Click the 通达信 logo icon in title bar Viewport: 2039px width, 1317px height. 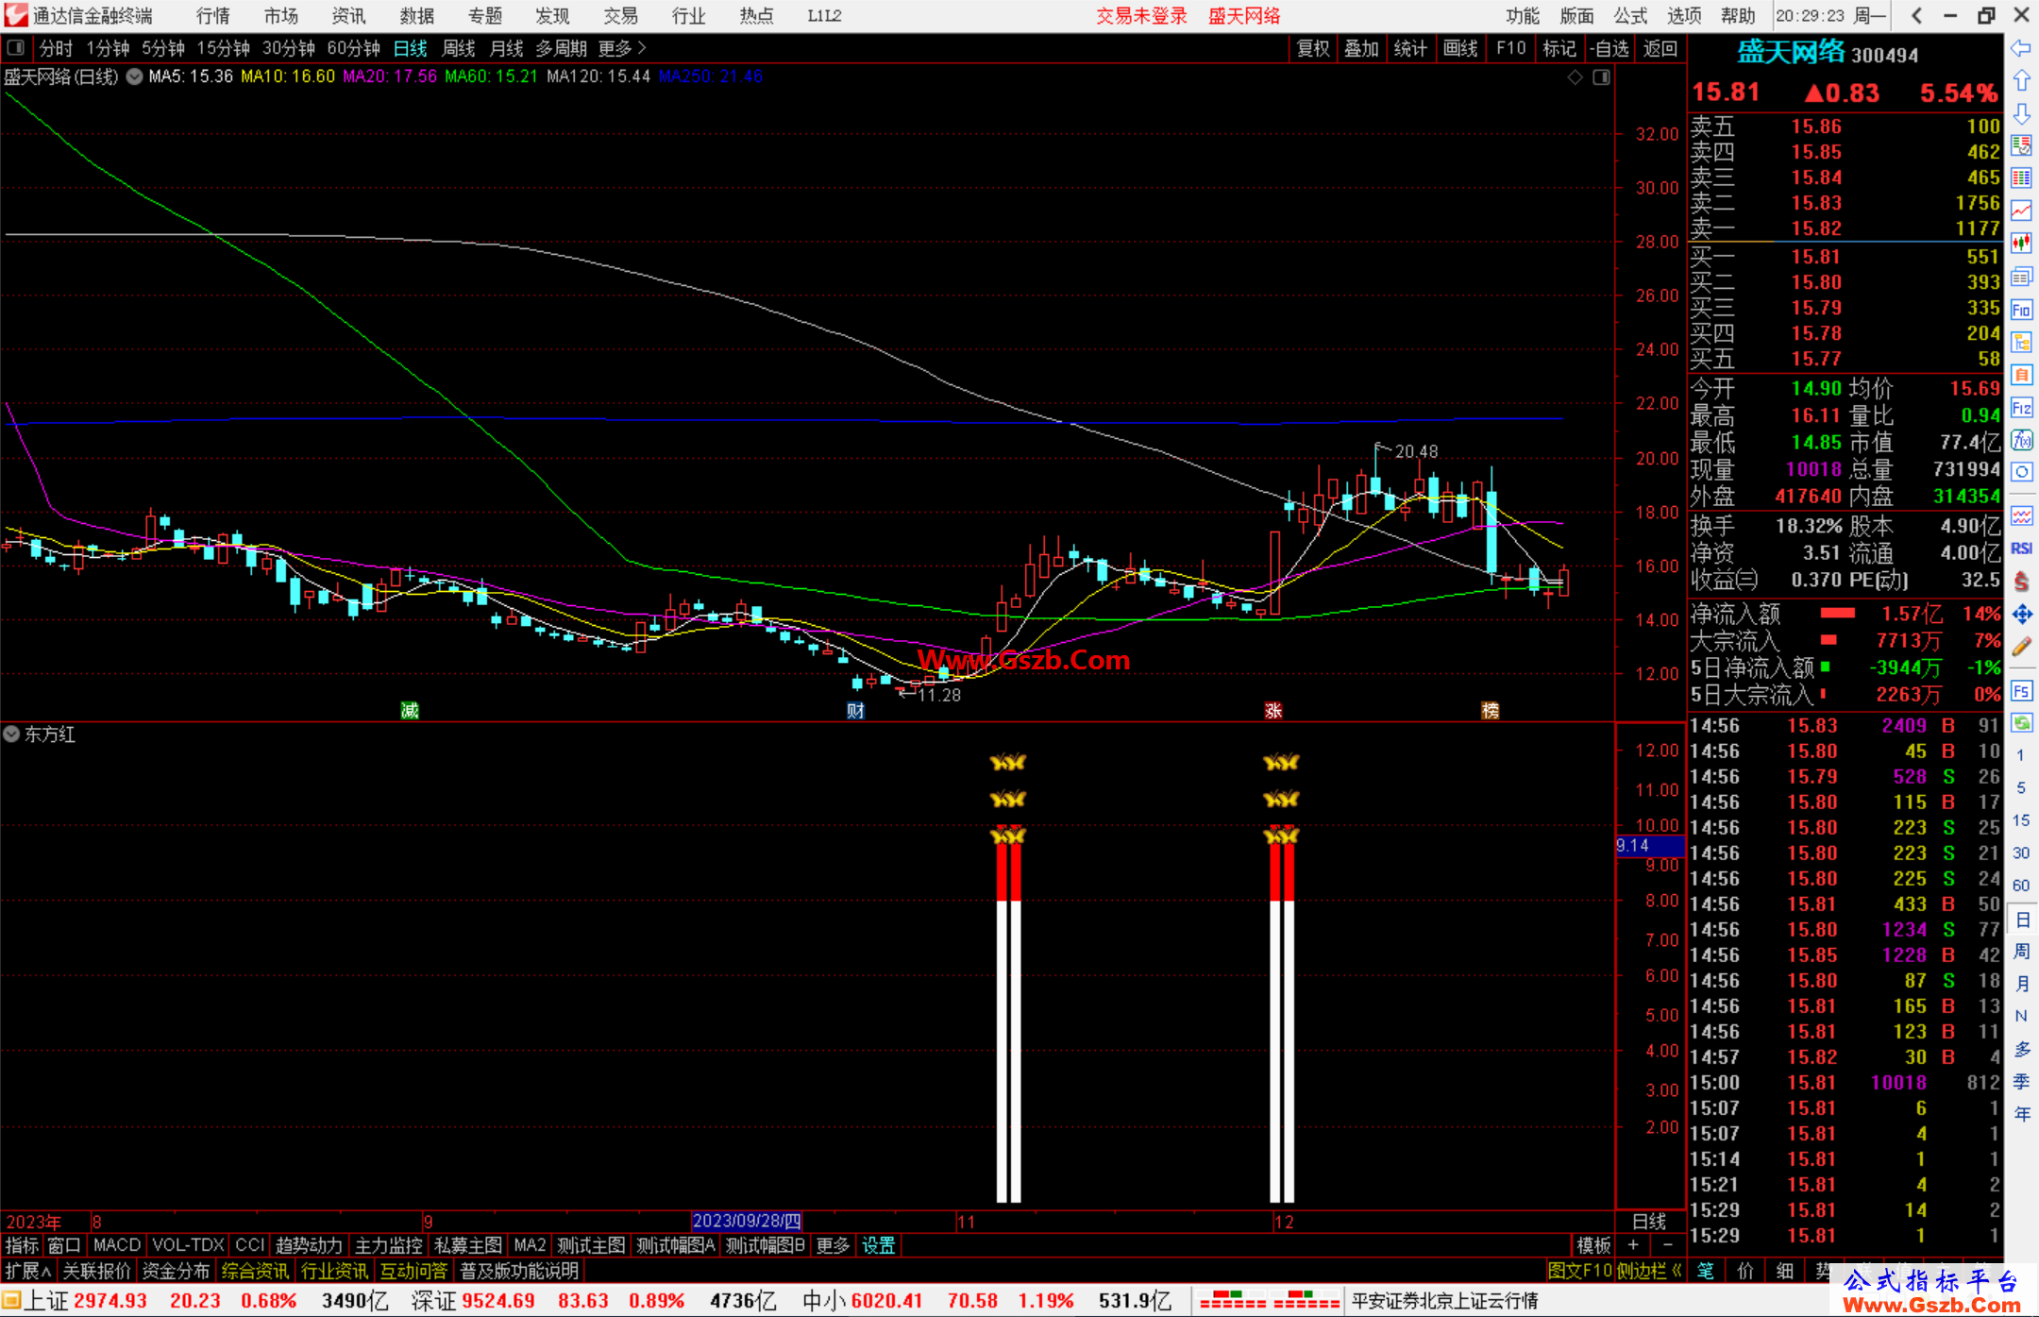pos(16,15)
